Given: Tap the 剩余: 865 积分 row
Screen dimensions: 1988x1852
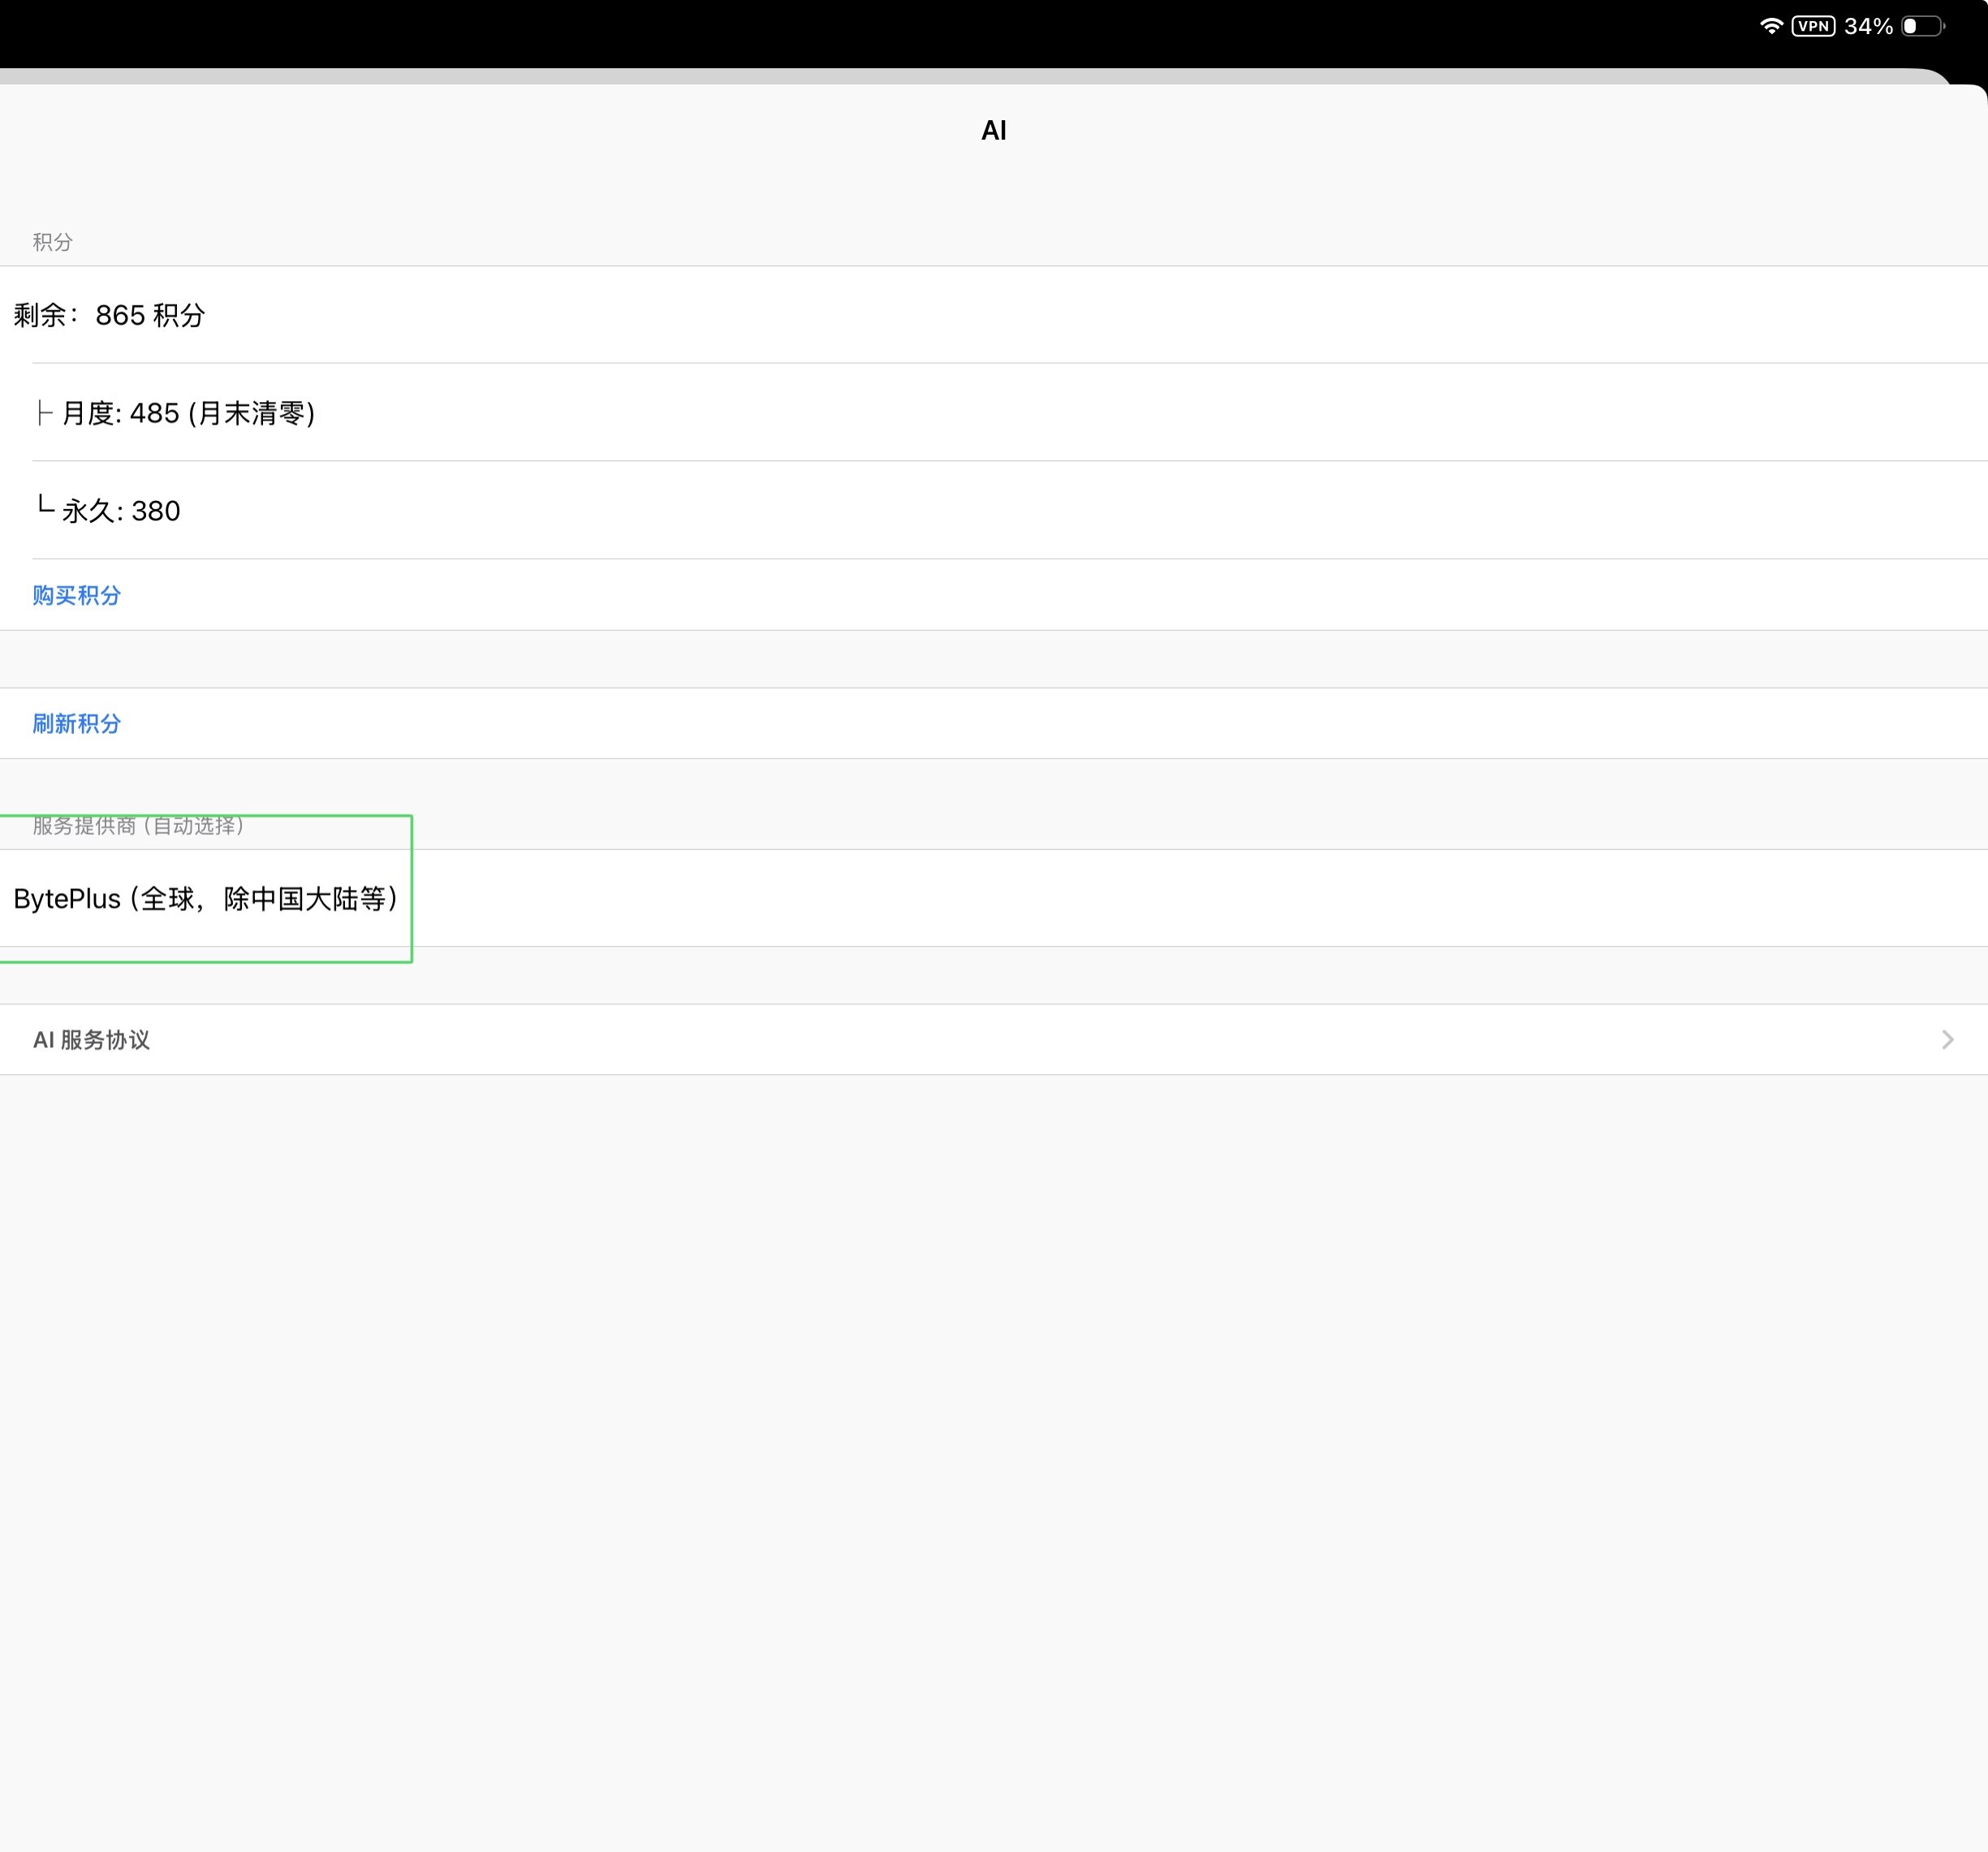Looking at the screenshot, I should click(994, 315).
